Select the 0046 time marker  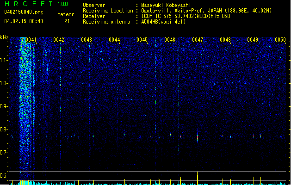click(170, 40)
